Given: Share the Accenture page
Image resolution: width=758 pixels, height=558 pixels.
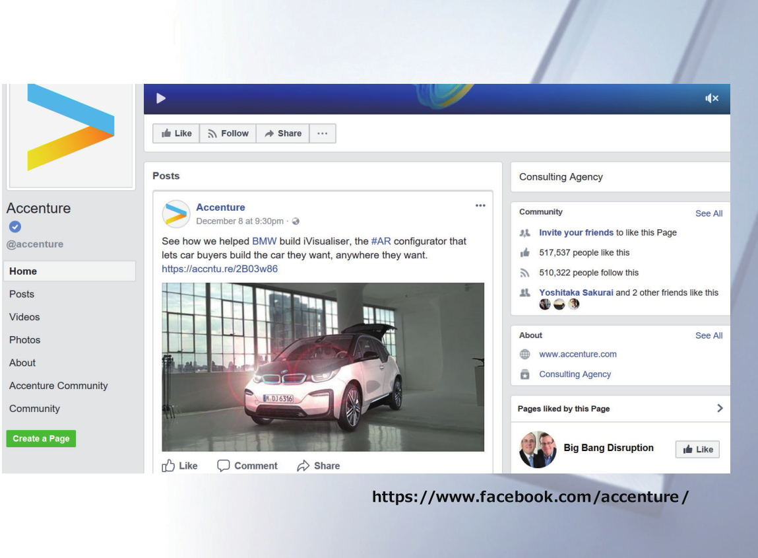Looking at the screenshot, I should 282,133.
